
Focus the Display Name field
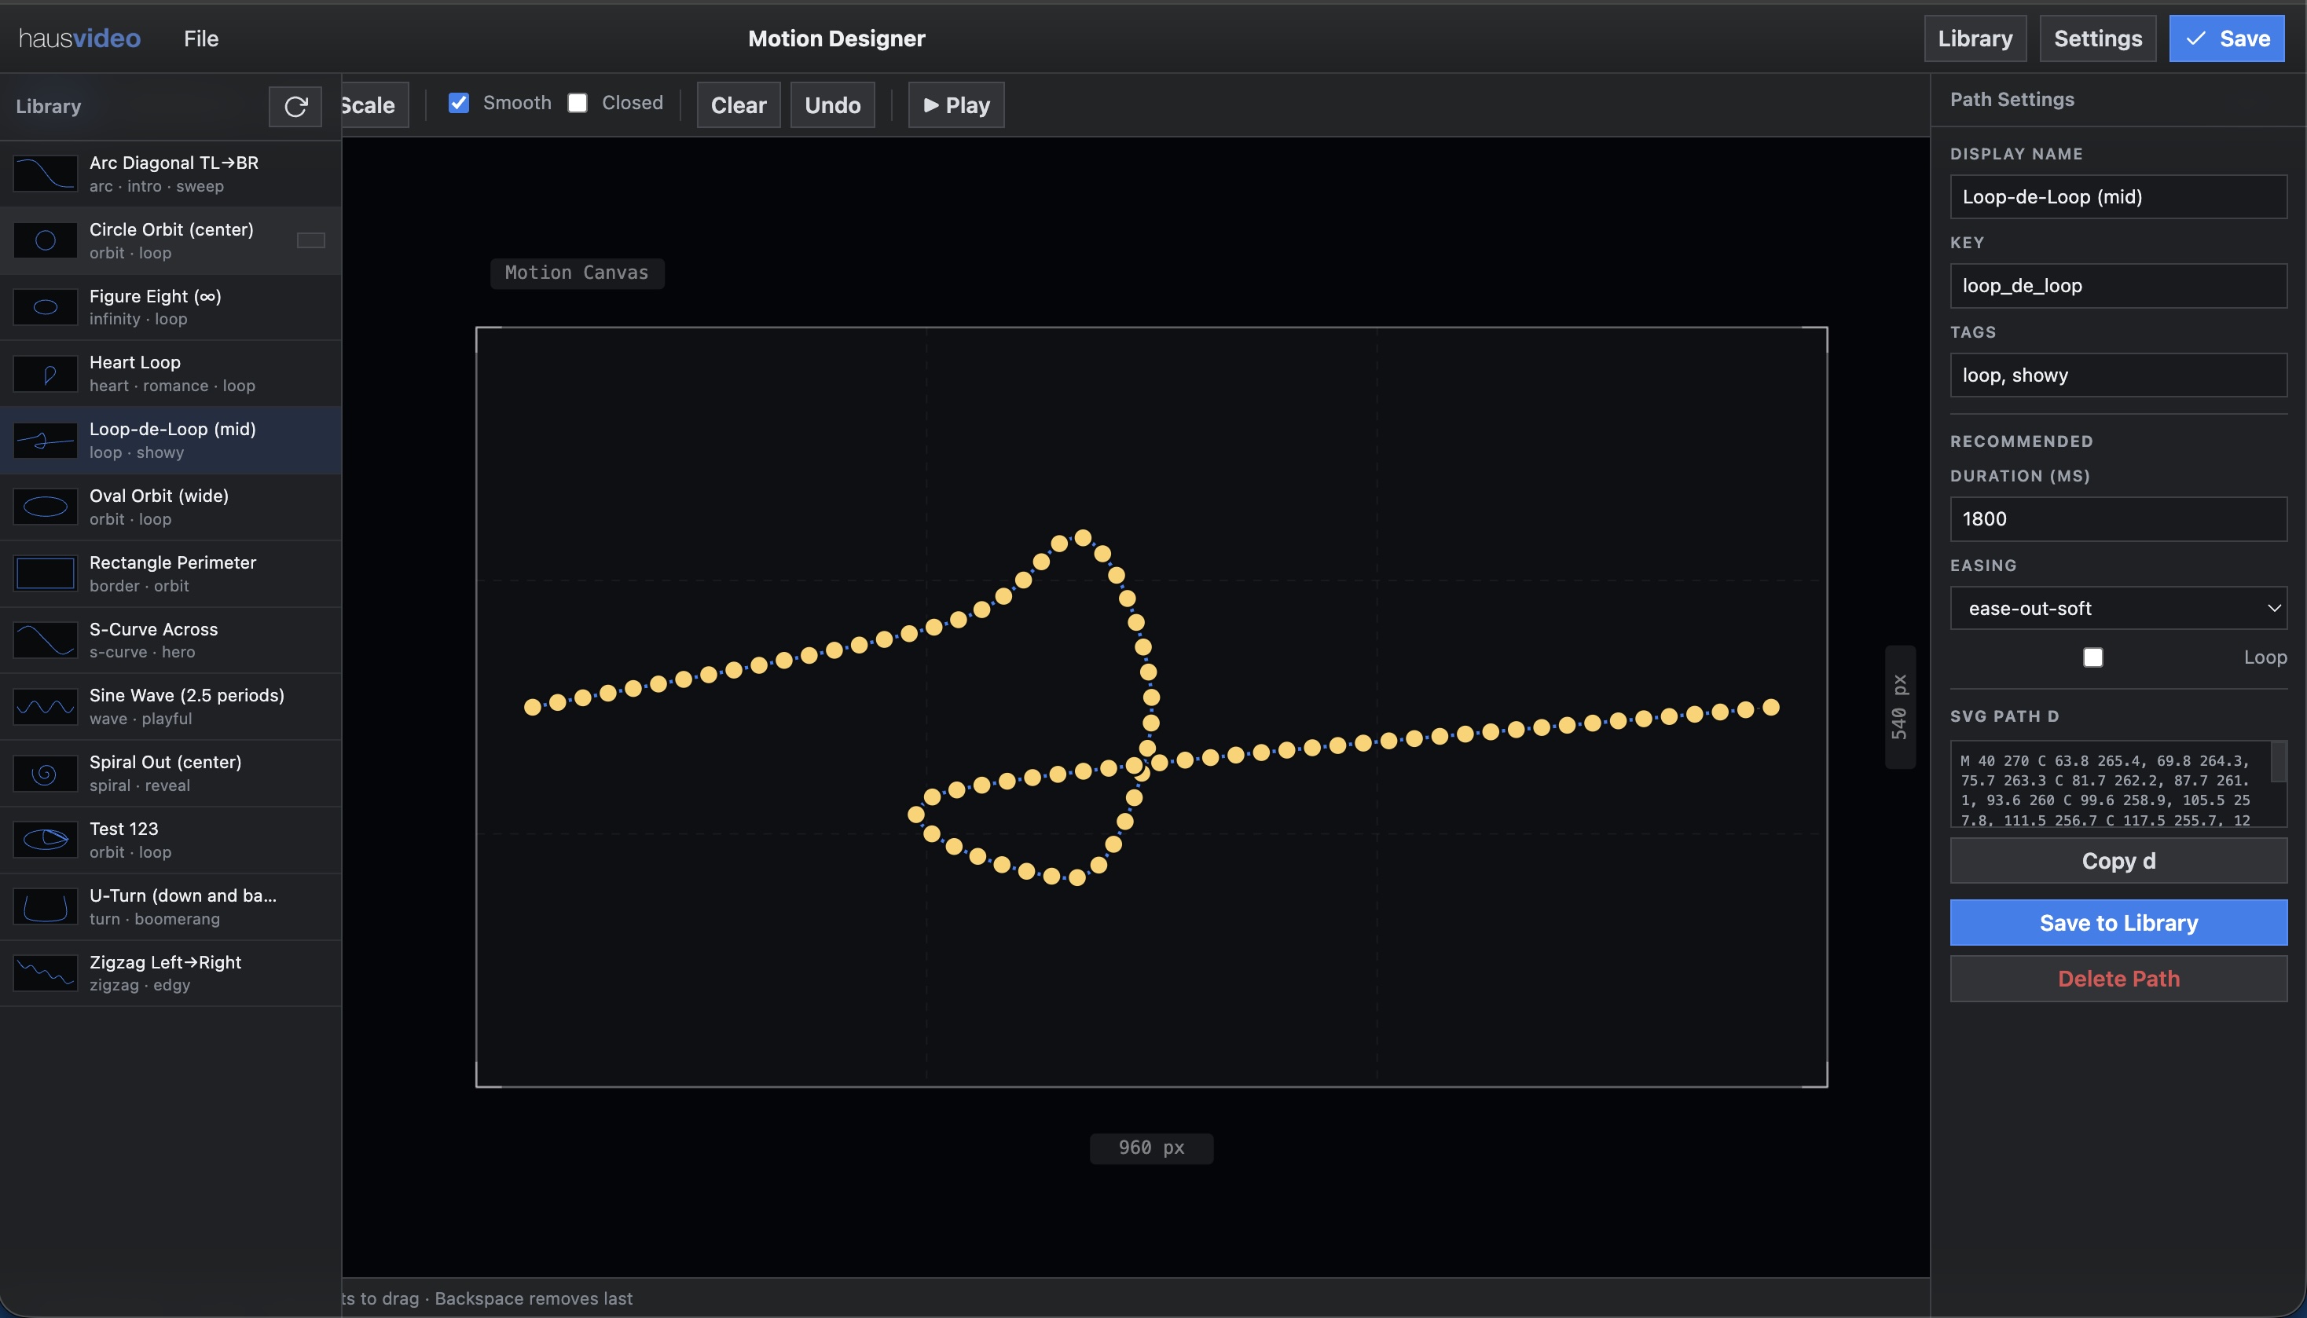2118,197
